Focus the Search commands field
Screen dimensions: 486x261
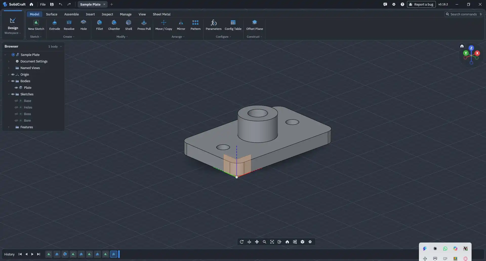pos(464,14)
